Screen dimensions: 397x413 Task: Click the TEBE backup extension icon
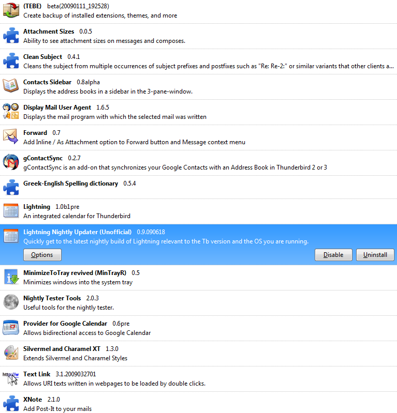tap(11, 10)
